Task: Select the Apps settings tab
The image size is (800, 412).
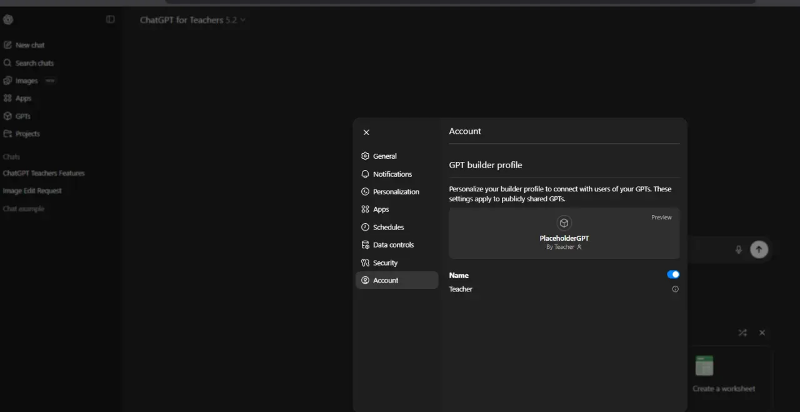Action: pyautogui.click(x=397, y=209)
